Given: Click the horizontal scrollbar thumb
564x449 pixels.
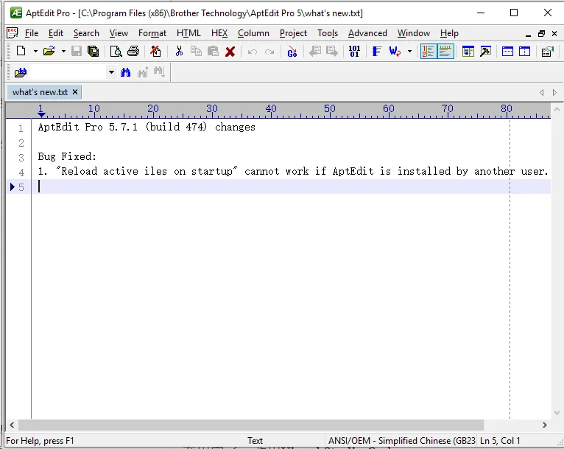Looking at the screenshot, I should (x=251, y=425).
